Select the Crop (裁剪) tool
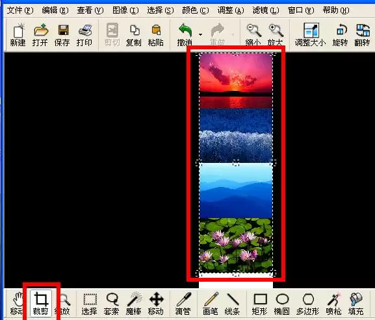Screen dimensions: 375x320 tap(40, 303)
